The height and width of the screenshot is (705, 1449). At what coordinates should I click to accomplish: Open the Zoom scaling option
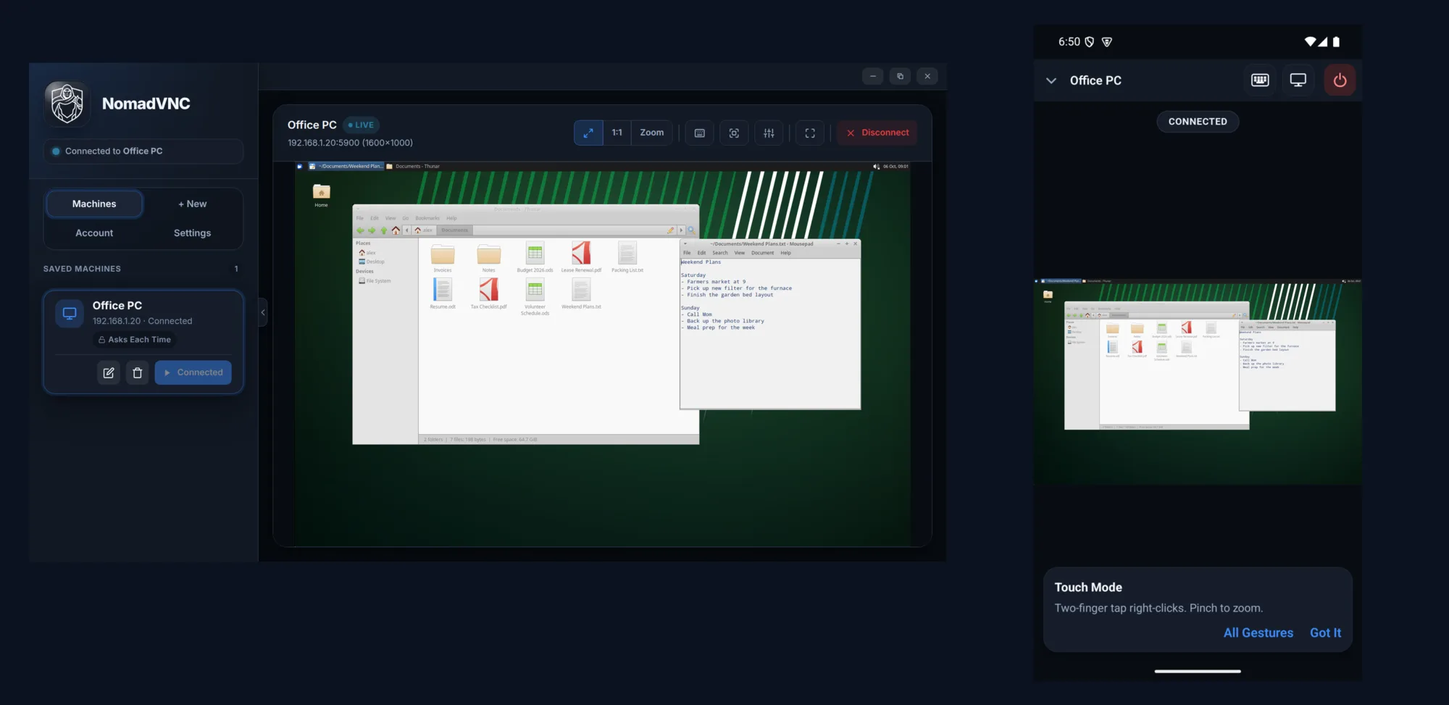(652, 133)
